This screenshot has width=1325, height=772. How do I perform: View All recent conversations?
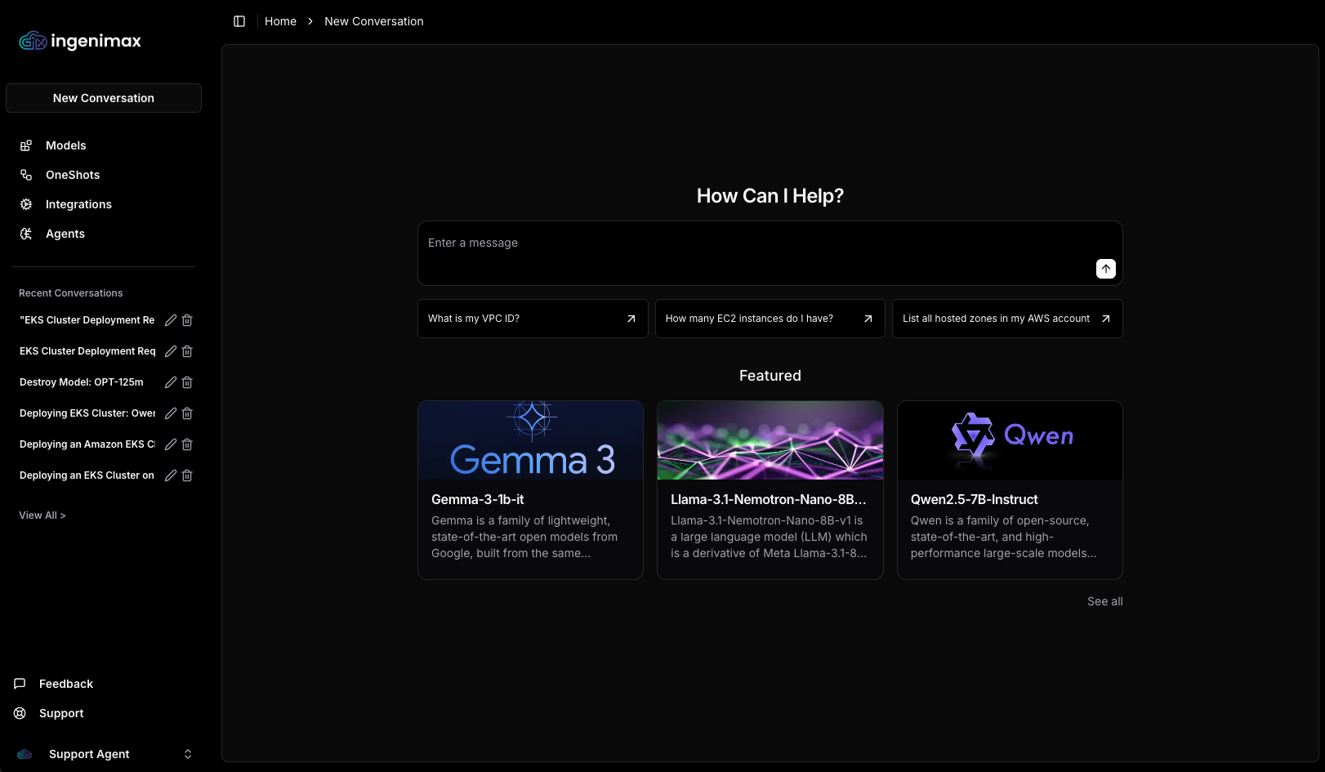(x=42, y=515)
